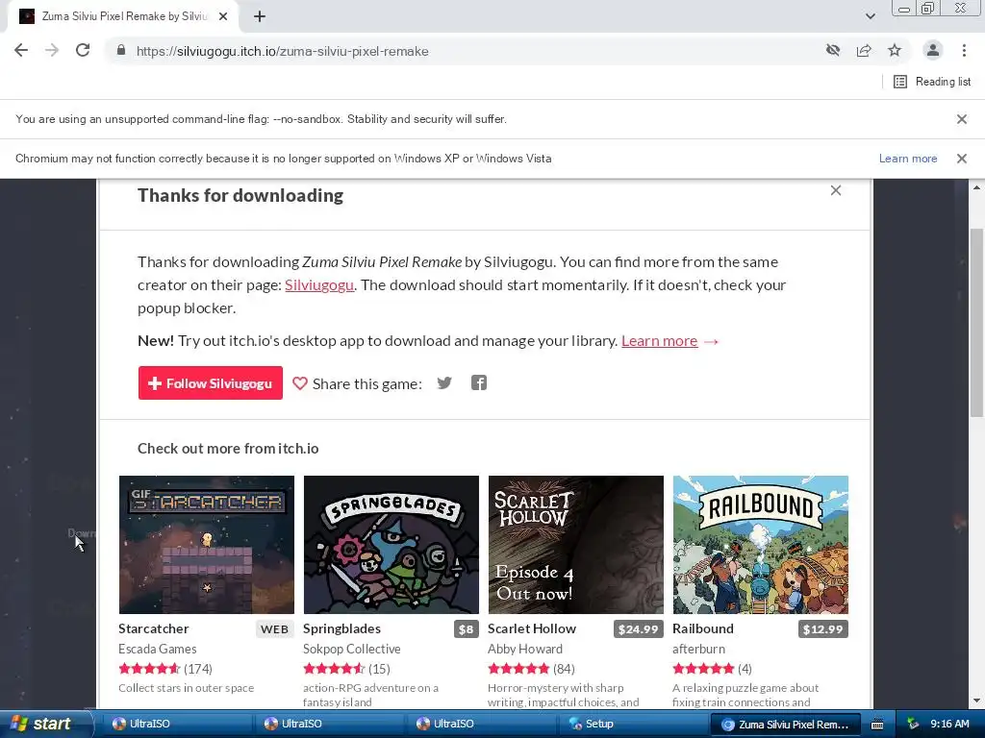Open a new browser tab

point(260,17)
